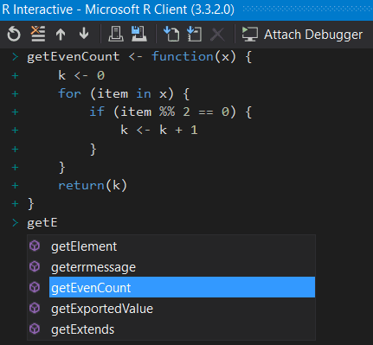Click the Reset R session icon
Screen dimensions: 373x345
pos(14,34)
